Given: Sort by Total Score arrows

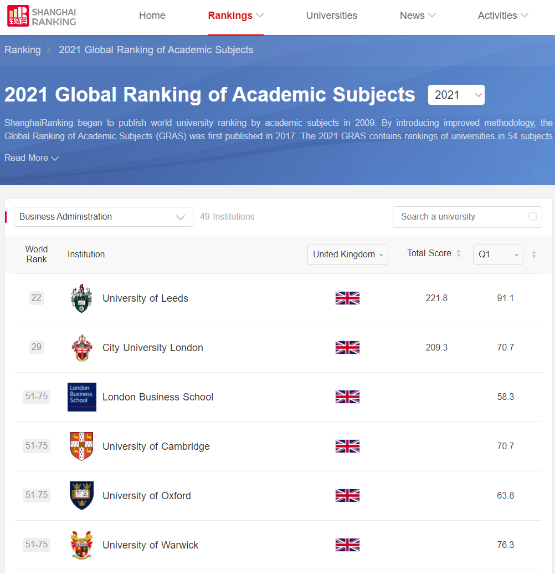Looking at the screenshot, I should pyautogui.click(x=459, y=253).
